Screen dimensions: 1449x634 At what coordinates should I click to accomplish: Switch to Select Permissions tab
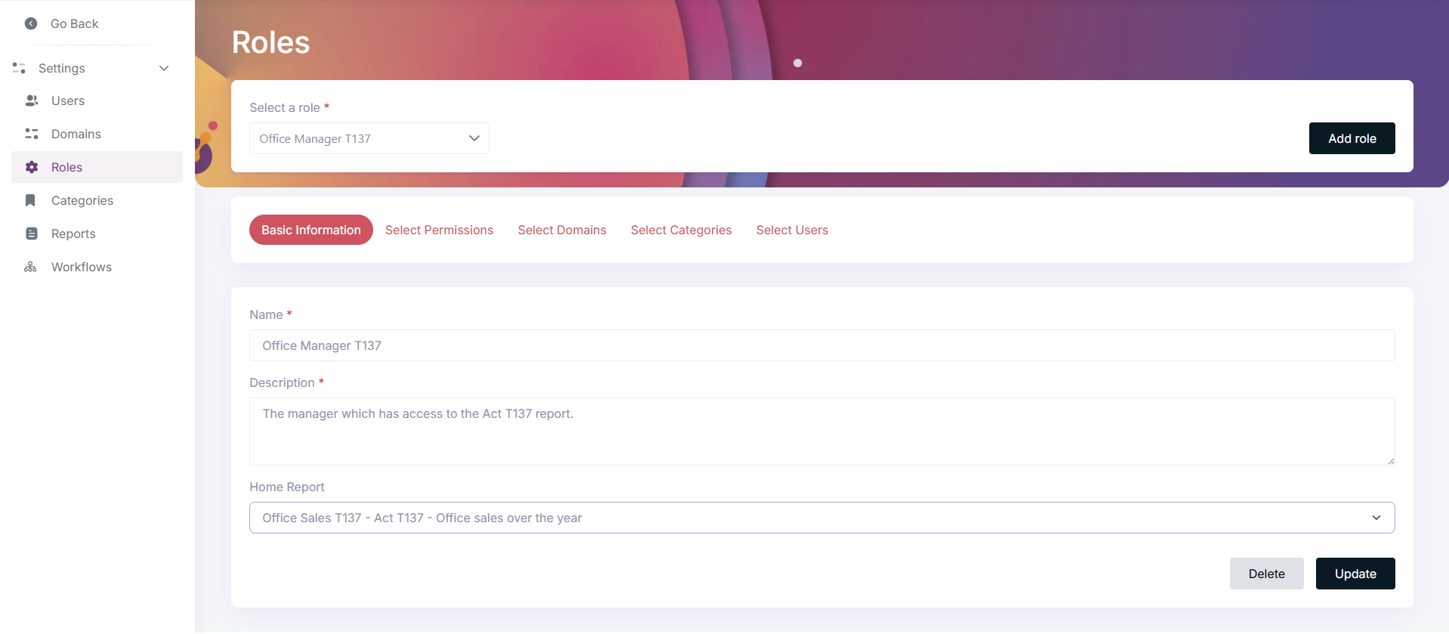[439, 230]
